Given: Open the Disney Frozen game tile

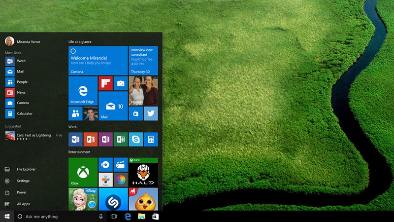Looking at the screenshot, I should (83, 199).
